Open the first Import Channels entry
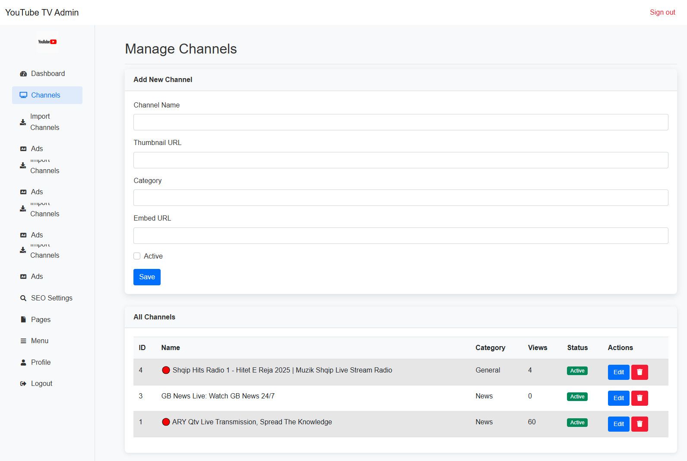Screen dimensions: 687x461 44,122
